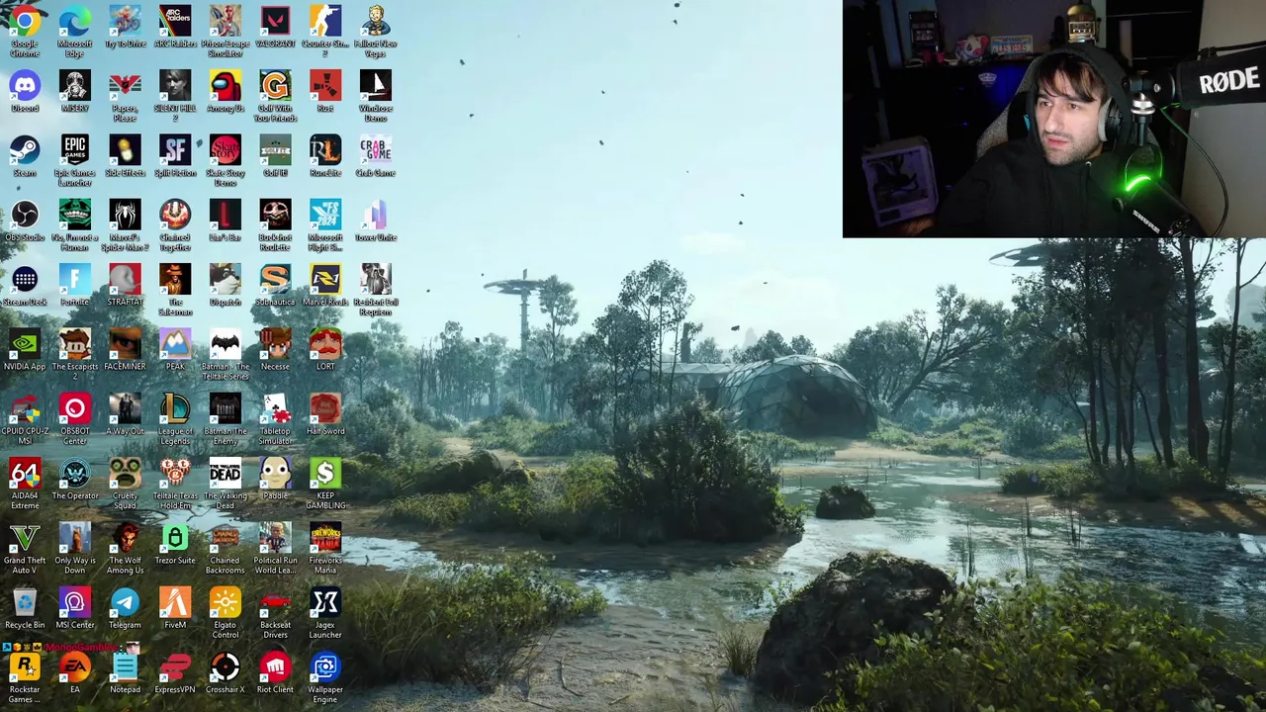Click the Recycle Bin icon

pyautogui.click(x=25, y=602)
